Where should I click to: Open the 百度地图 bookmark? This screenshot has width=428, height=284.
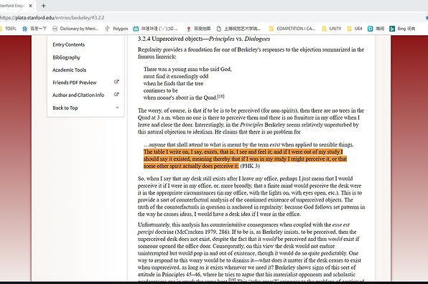(198, 29)
